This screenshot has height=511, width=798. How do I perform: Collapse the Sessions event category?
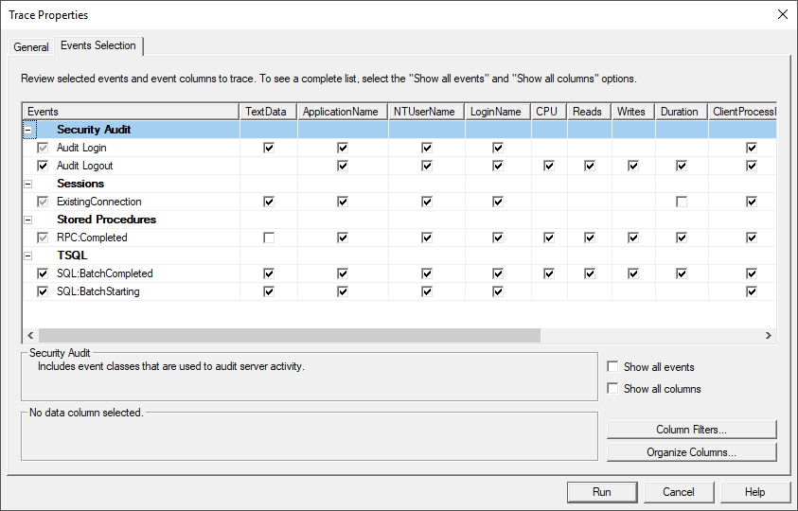pyautogui.click(x=27, y=184)
